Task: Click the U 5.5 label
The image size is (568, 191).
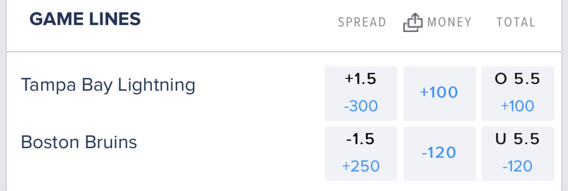Action: pos(517,139)
